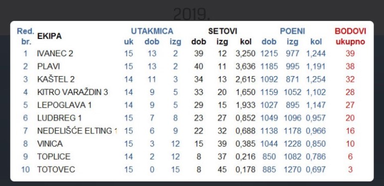Viewport: 384px width, 186px height.
Task: Click the KITRO VARAŽDIN 3 team name
Action: pyautogui.click(x=72, y=93)
